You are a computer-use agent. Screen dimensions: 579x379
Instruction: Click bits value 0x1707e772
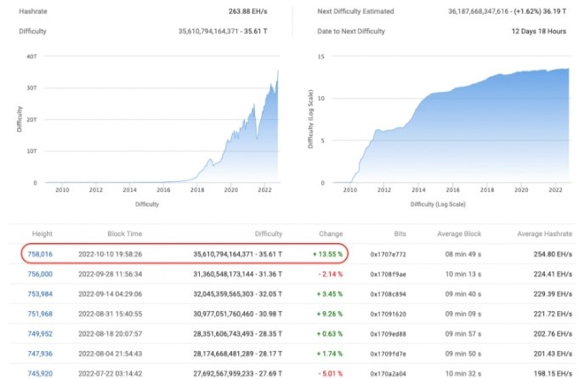click(x=388, y=253)
